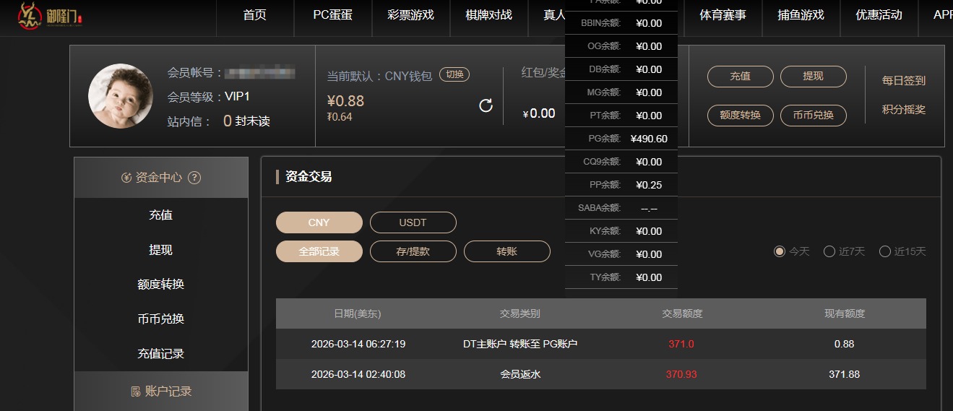953x411 pixels.
Task: Click the 额度转换 button in the header panel
Action: (x=741, y=116)
